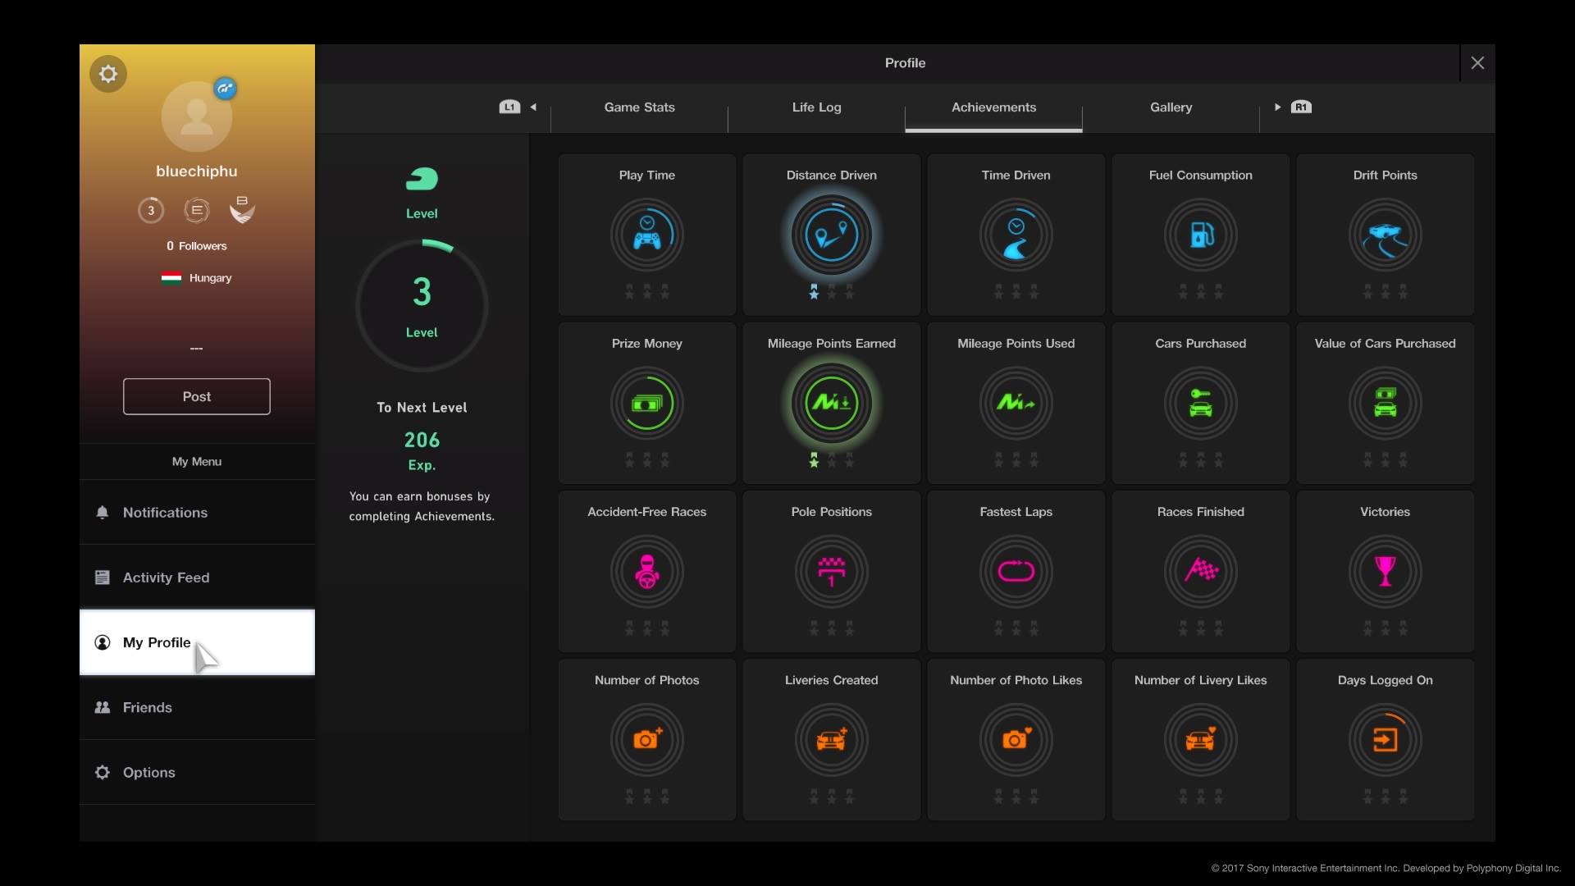Click the Days Logged On star rating

coord(1385,797)
